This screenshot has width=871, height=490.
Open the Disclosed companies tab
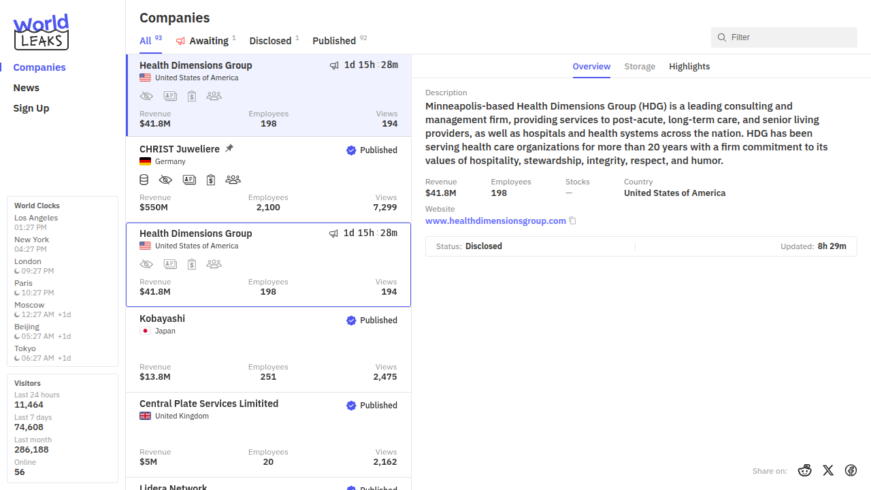point(270,41)
